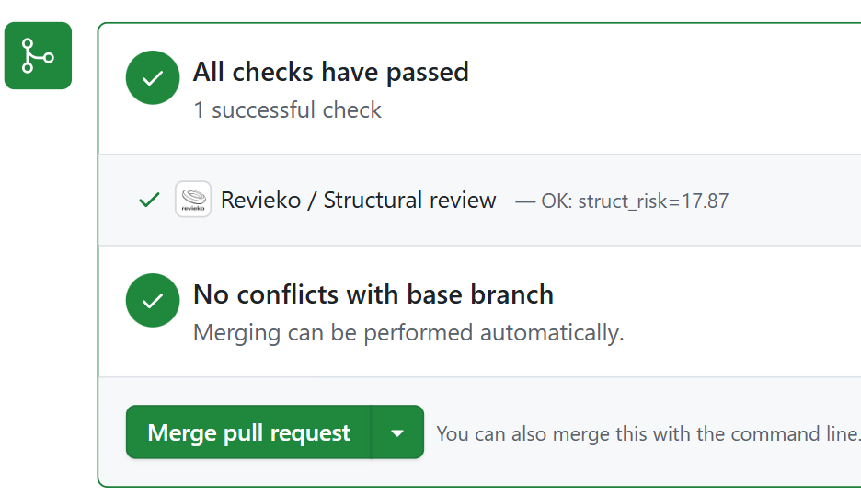The height and width of the screenshot is (495, 861).
Task: Select the "All checks have passed" heading
Action: [x=330, y=72]
